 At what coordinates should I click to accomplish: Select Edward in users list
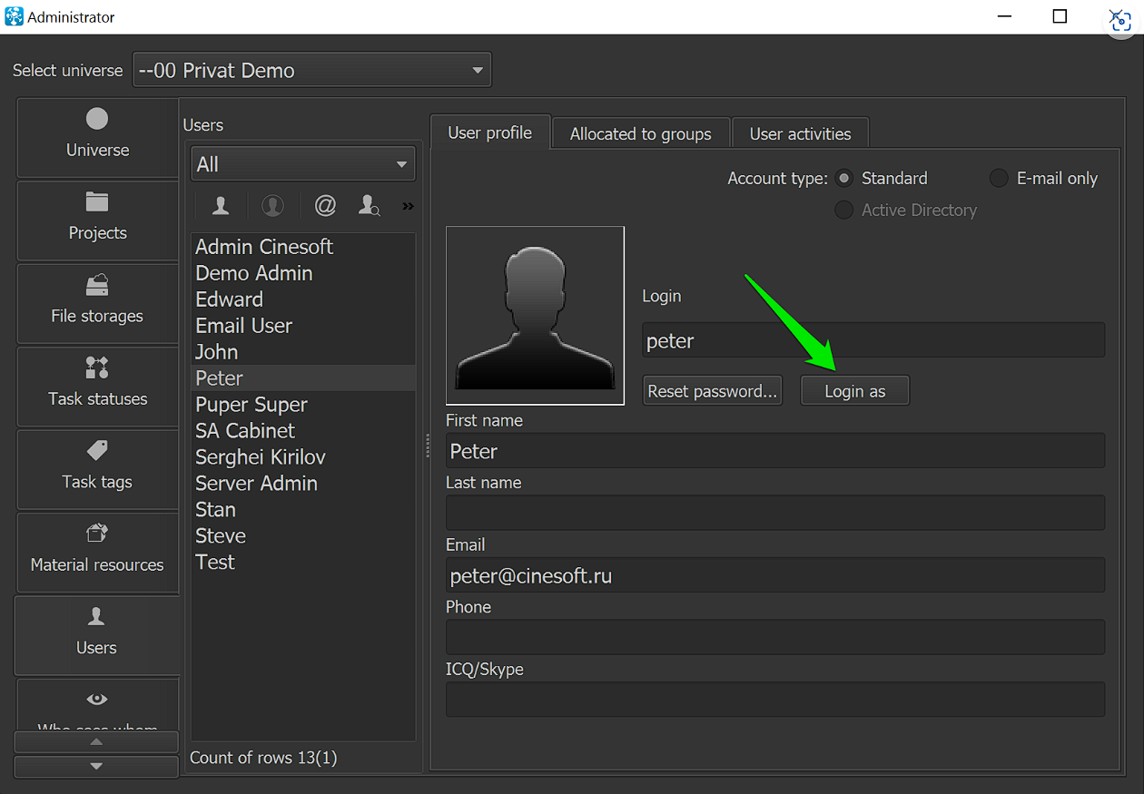pyautogui.click(x=303, y=299)
